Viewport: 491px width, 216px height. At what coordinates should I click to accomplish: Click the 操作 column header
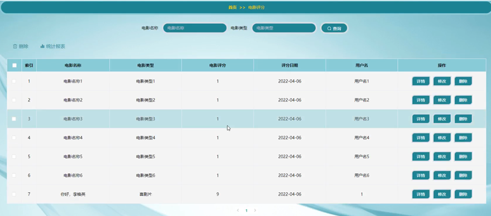coord(442,65)
